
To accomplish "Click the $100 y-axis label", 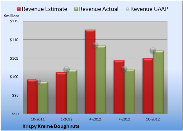I will [14, 77].
